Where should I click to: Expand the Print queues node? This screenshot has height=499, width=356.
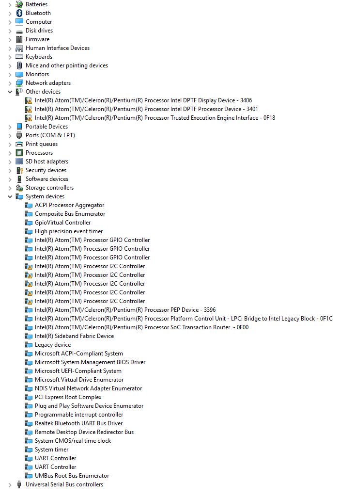click(10, 145)
